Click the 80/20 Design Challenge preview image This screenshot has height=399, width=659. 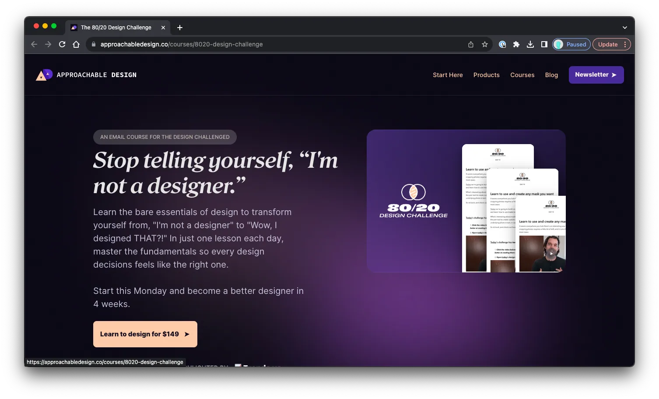click(466, 201)
